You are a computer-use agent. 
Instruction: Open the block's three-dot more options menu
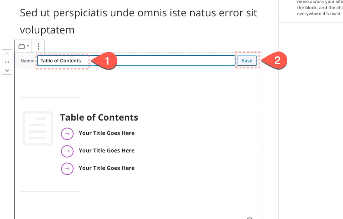(x=39, y=46)
